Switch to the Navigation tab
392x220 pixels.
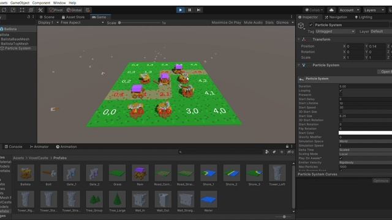[x=336, y=17]
